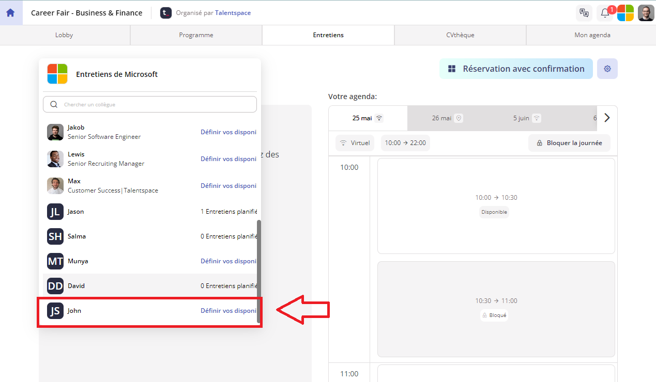Open the user profile avatar
The image size is (656, 382).
click(646, 13)
